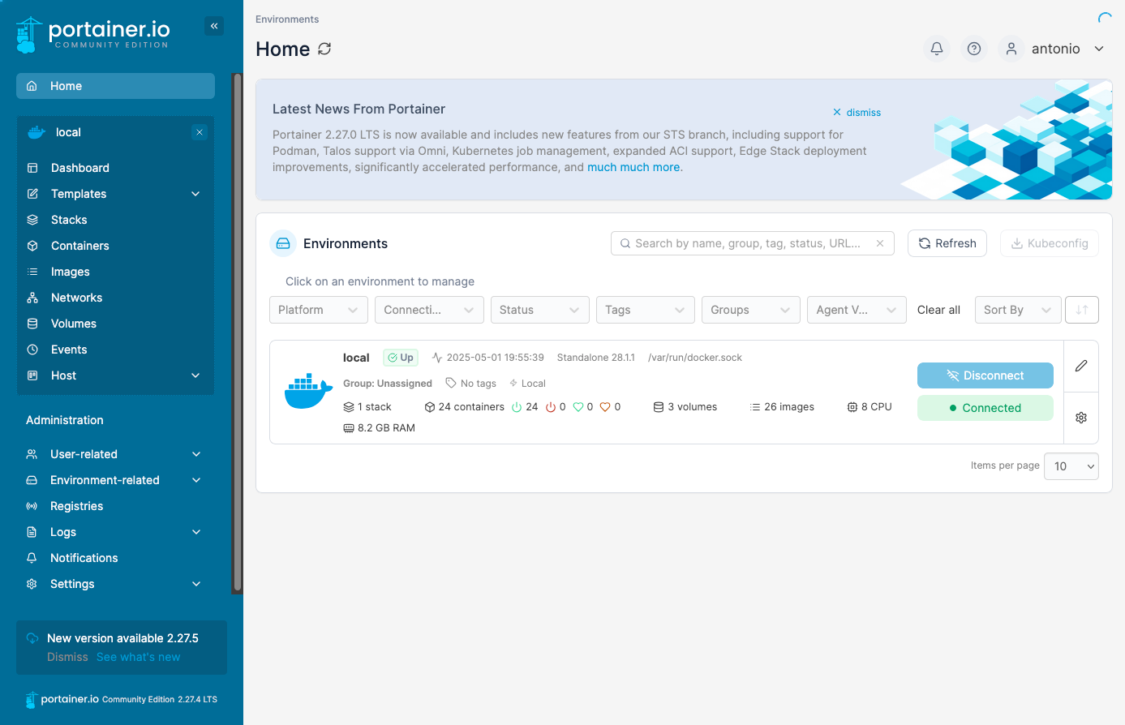Dismiss the Latest News banner

pyautogui.click(x=857, y=112)
